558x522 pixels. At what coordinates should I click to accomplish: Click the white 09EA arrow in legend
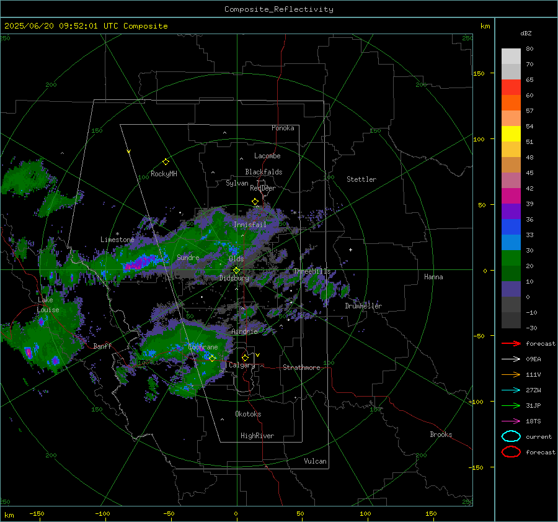coord(511,359)
